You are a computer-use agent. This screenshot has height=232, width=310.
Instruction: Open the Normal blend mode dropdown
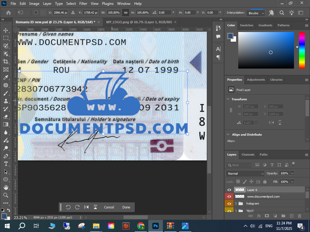coord(245,173)
